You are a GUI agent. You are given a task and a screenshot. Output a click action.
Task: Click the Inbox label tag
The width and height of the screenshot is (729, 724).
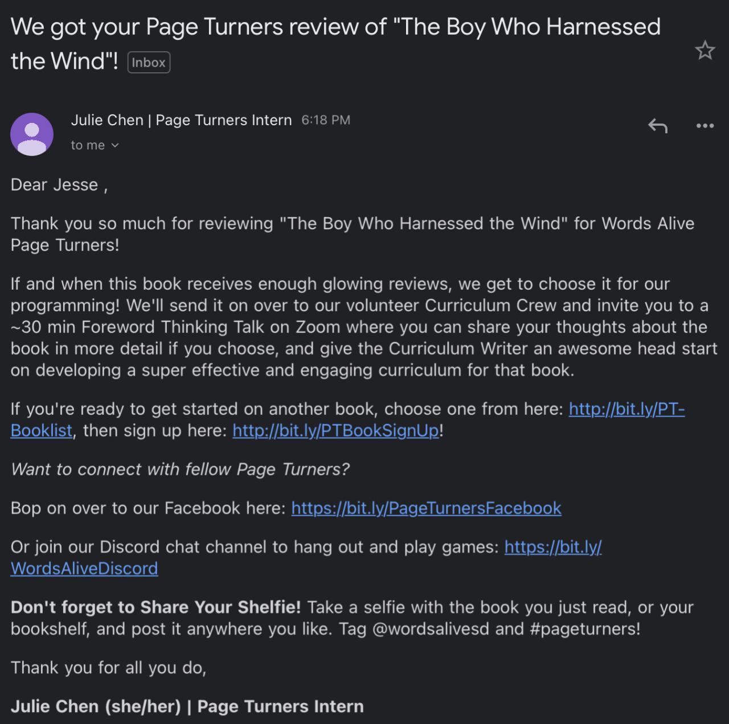tap(149, 63)
